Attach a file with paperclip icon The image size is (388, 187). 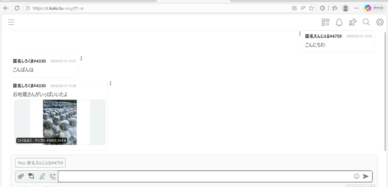[21, 176]
